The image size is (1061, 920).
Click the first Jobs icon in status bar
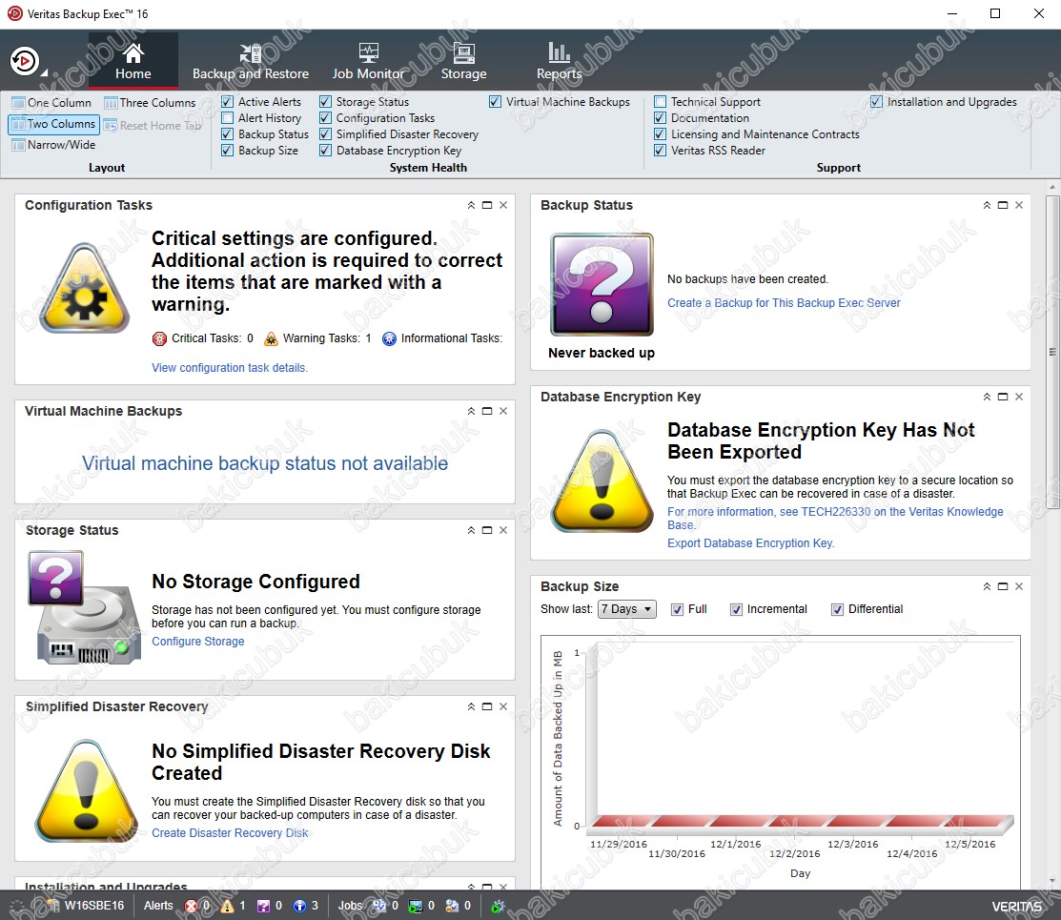coord(379,906)
